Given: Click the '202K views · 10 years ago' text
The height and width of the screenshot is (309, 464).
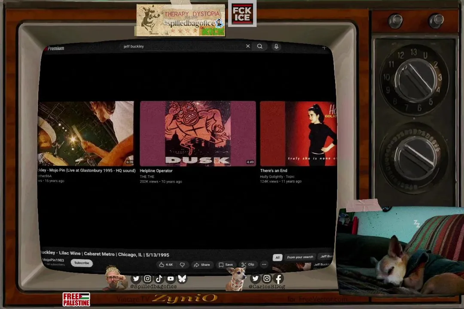Looking at the screenshot, I should click(x=161, y=182).
